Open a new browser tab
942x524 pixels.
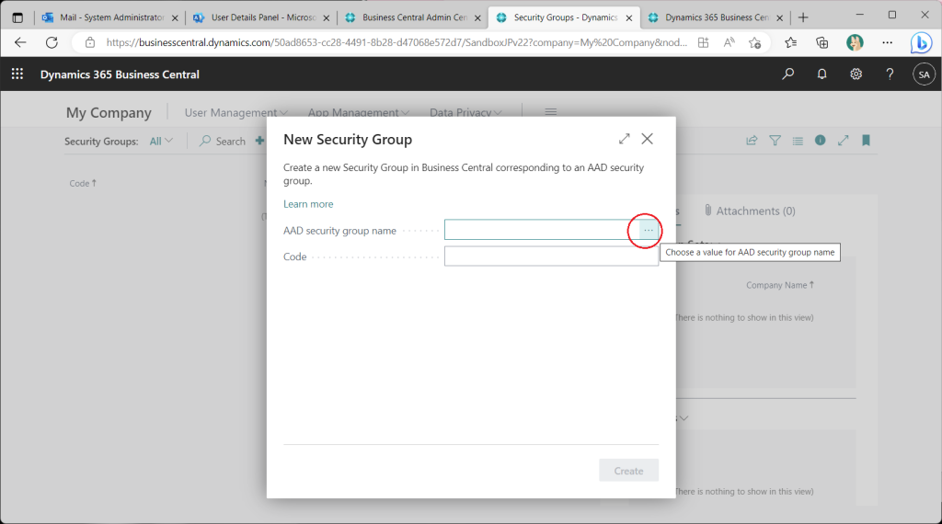click(803, 17)
